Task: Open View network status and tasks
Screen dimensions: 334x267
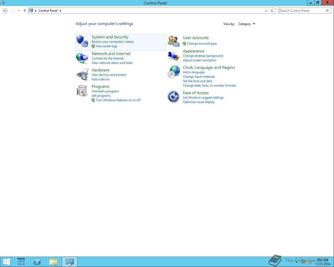Action: point(112,63)
